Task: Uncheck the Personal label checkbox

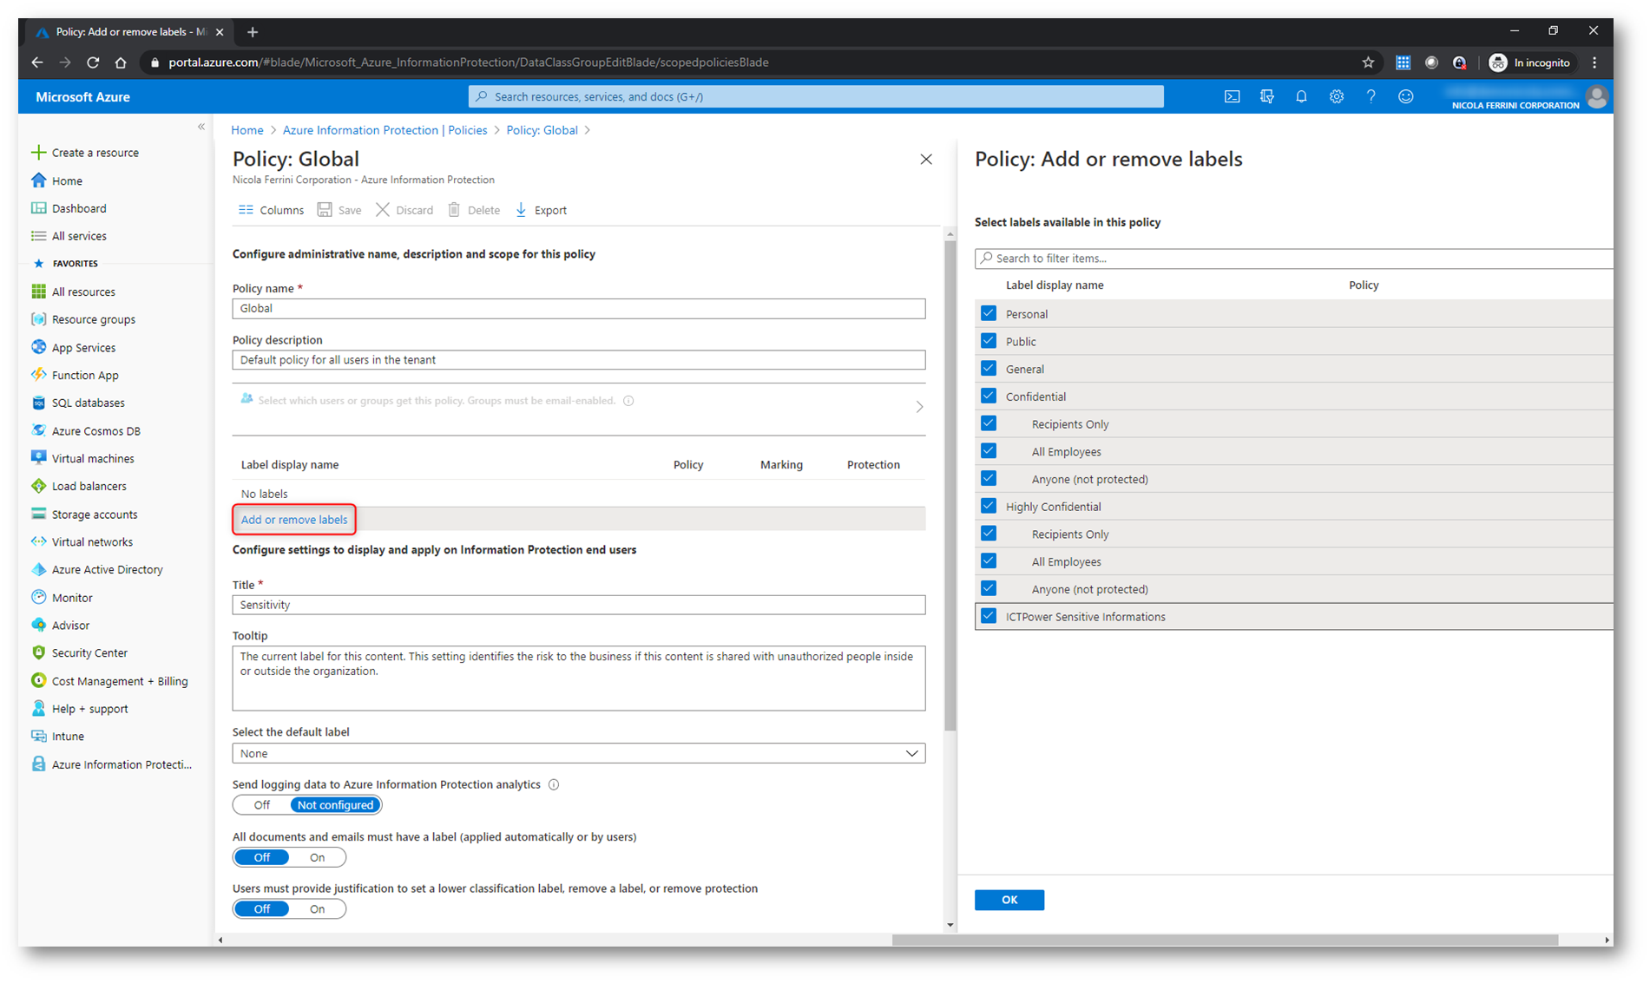Action: click(x=988, y=313)
